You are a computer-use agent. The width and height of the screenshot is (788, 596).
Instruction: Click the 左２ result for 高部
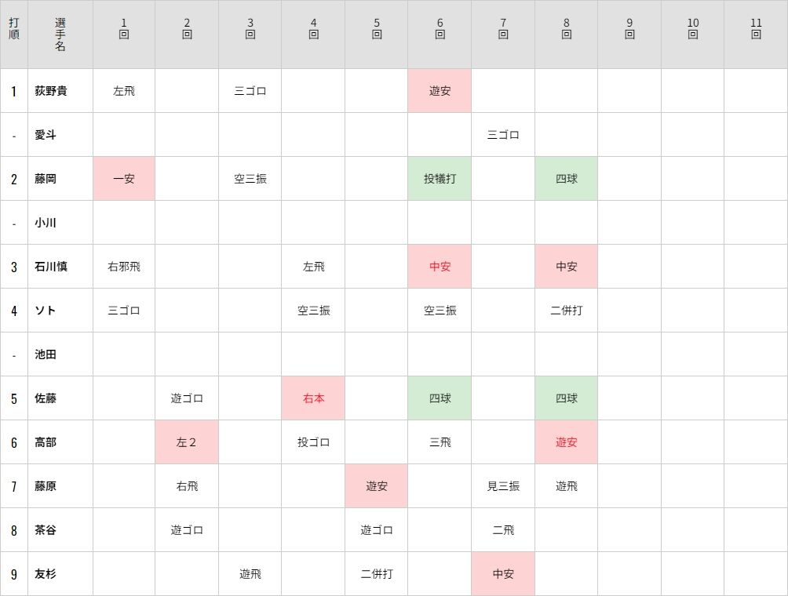(x=187, y=442)
